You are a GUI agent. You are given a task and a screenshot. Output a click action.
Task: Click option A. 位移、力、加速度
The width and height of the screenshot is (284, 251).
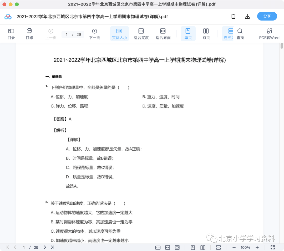(69, 97)
